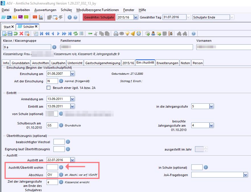Close the Schüler tab
This screenshot has width=251, height=192.
point(36,26)
